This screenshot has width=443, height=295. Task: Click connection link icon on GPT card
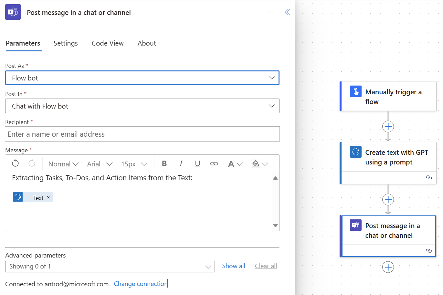click(429, 177)
